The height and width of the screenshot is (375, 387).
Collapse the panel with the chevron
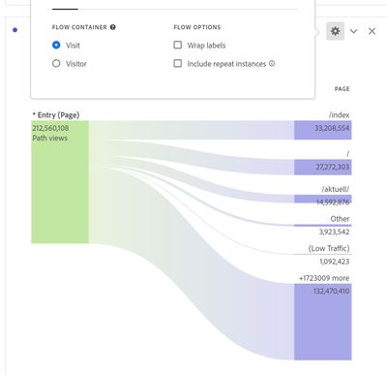(x=354, y=31)
